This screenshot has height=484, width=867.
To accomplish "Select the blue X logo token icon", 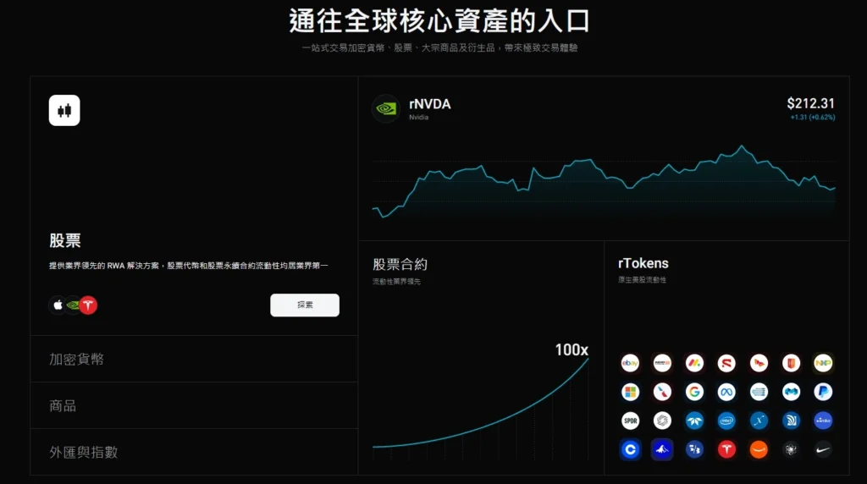I will (759, 421).
